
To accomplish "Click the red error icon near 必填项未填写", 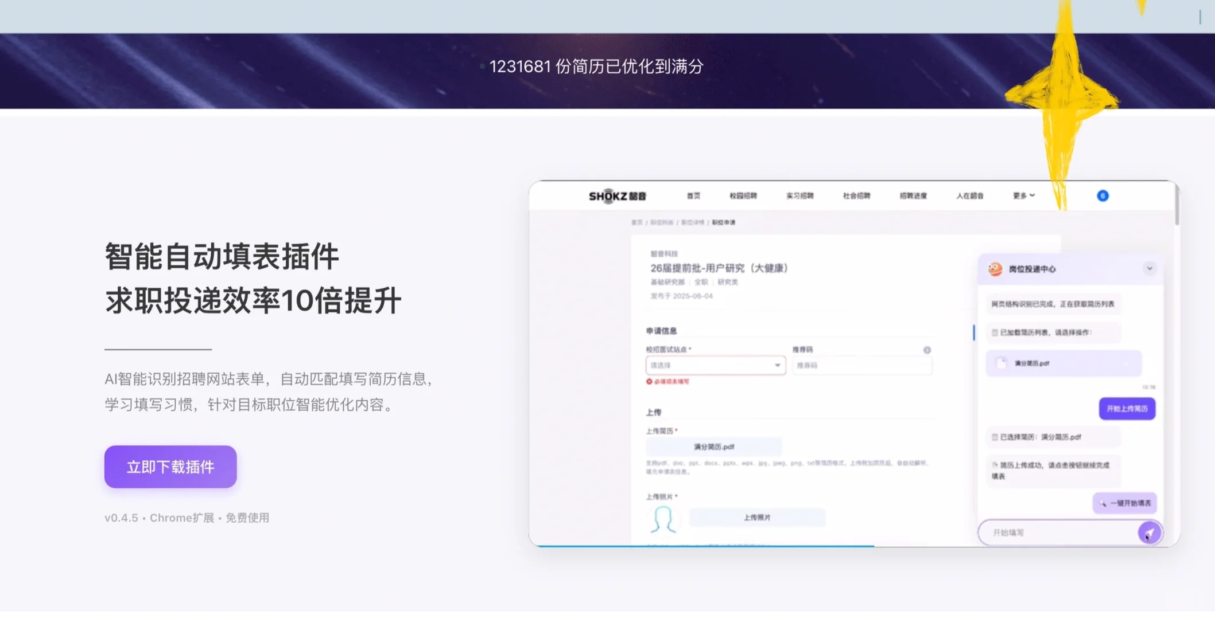I will [x=649, y=382].
